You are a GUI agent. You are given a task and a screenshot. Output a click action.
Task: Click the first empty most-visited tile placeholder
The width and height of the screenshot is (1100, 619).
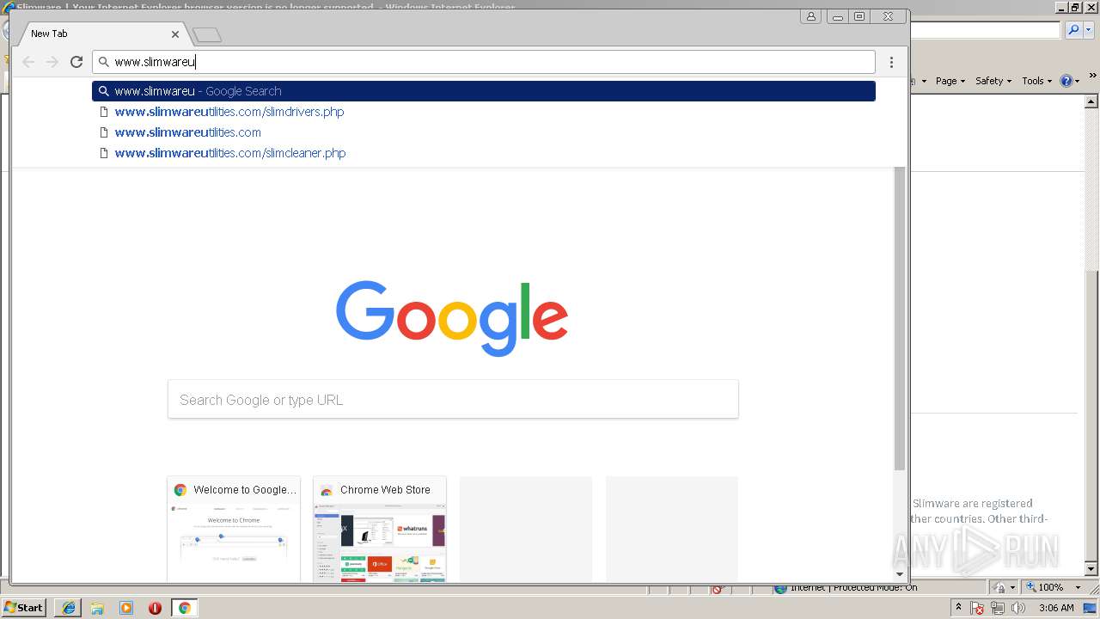point(526,530)
